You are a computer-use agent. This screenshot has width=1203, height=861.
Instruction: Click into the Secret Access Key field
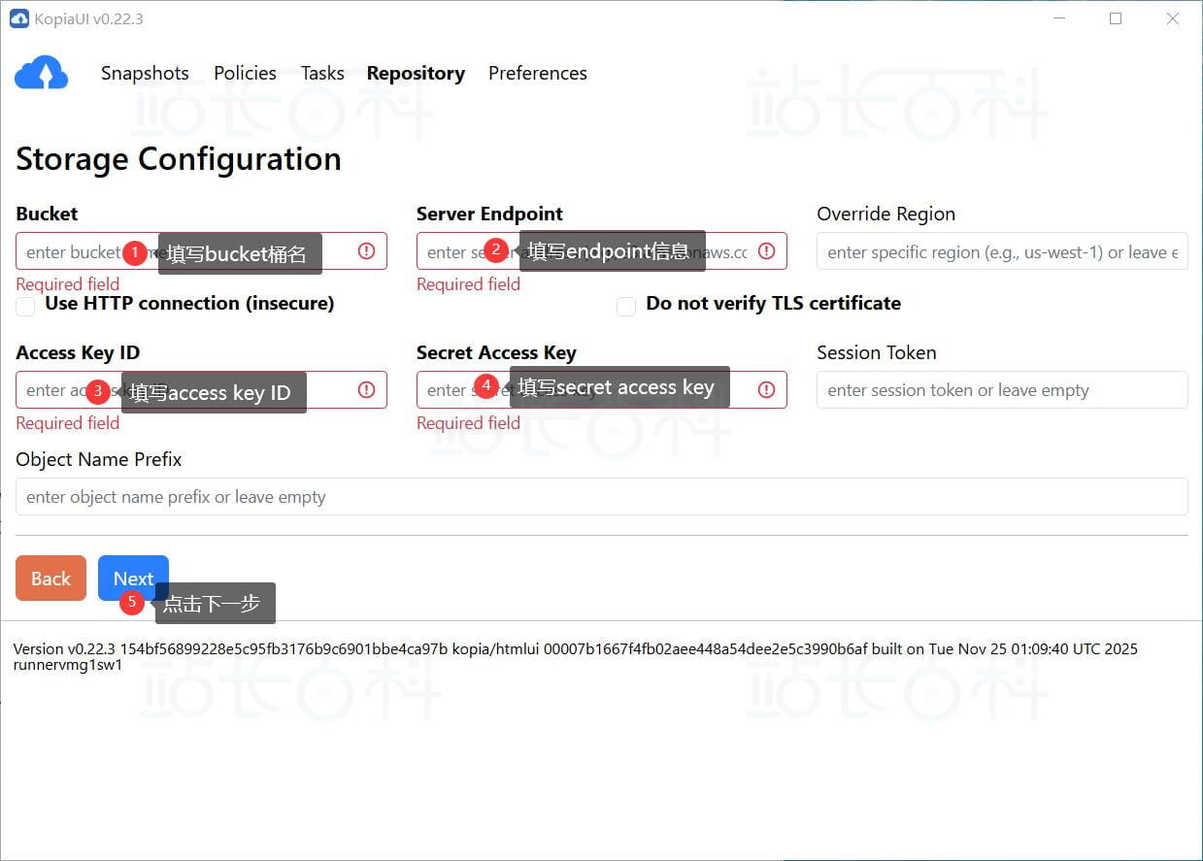(x=602, y=389)
